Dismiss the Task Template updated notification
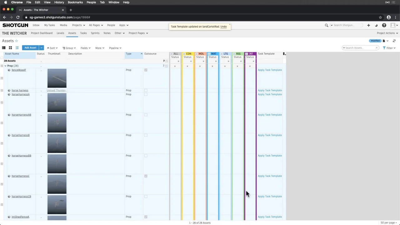The width and height of the screenshot is (400, 225). [x=229, y=24]
